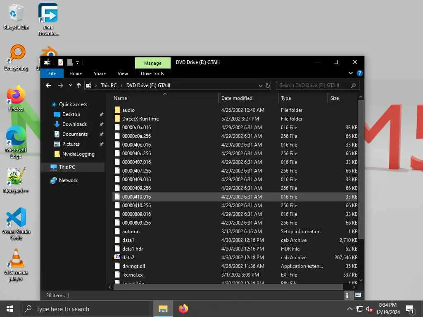Screen dimensions: 423x317
Task: Select Quick access in navigation pane
Action: point(73,104)
